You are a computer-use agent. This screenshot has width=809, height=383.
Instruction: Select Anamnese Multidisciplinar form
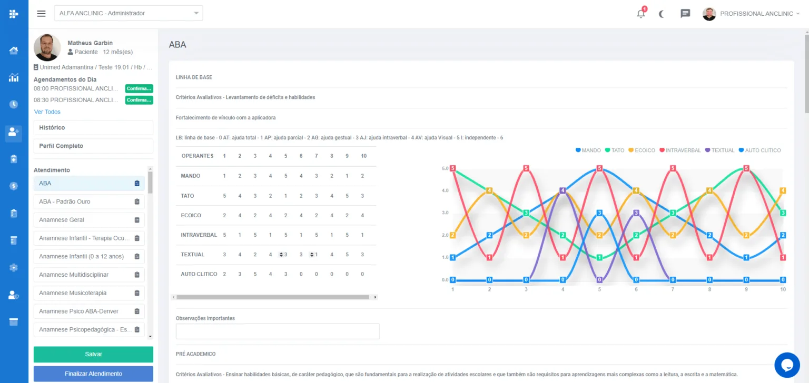click(x=89, y=275)
